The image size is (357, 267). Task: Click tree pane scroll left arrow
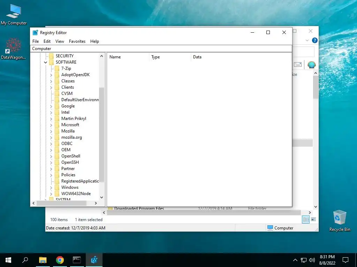pos(34,203)
